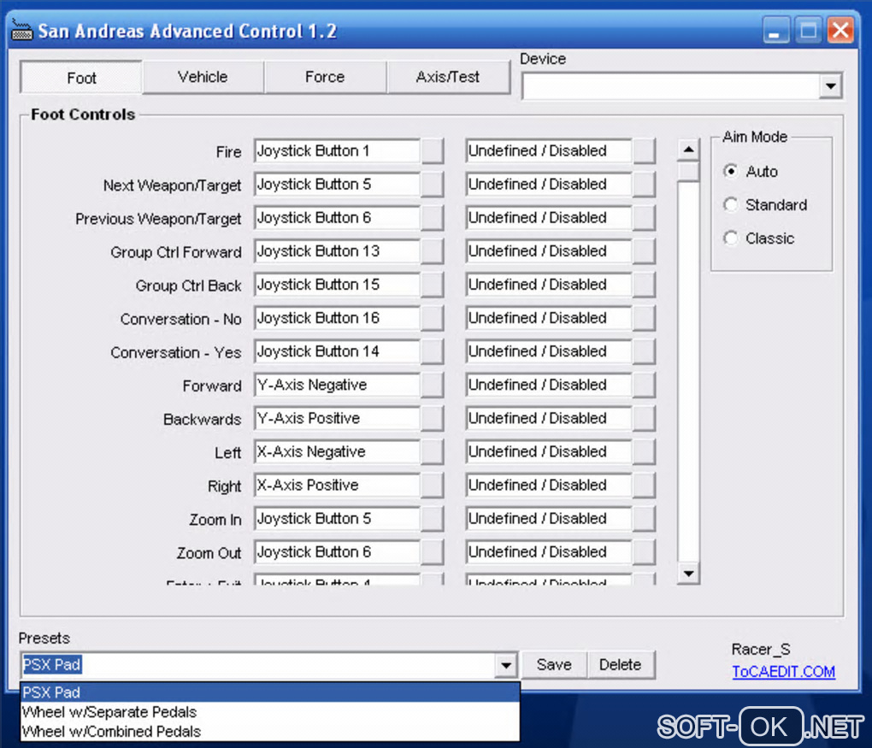This screenshot has height=748, width=872.
Task: Open the Device dropdown arrow
Action: [x=830, y=86]
